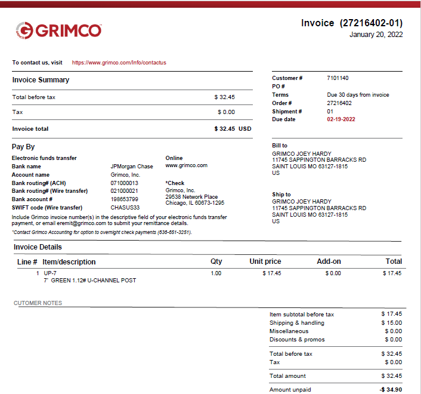Screen dimensions: 421x394
Task: Click the Item/description column header
Action: click(x=69, y=261)
